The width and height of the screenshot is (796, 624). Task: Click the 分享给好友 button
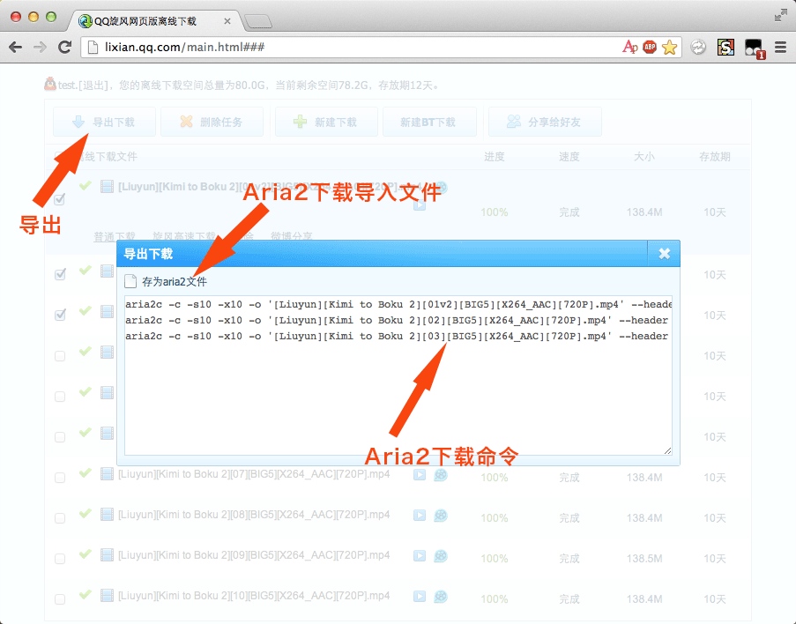545,122
